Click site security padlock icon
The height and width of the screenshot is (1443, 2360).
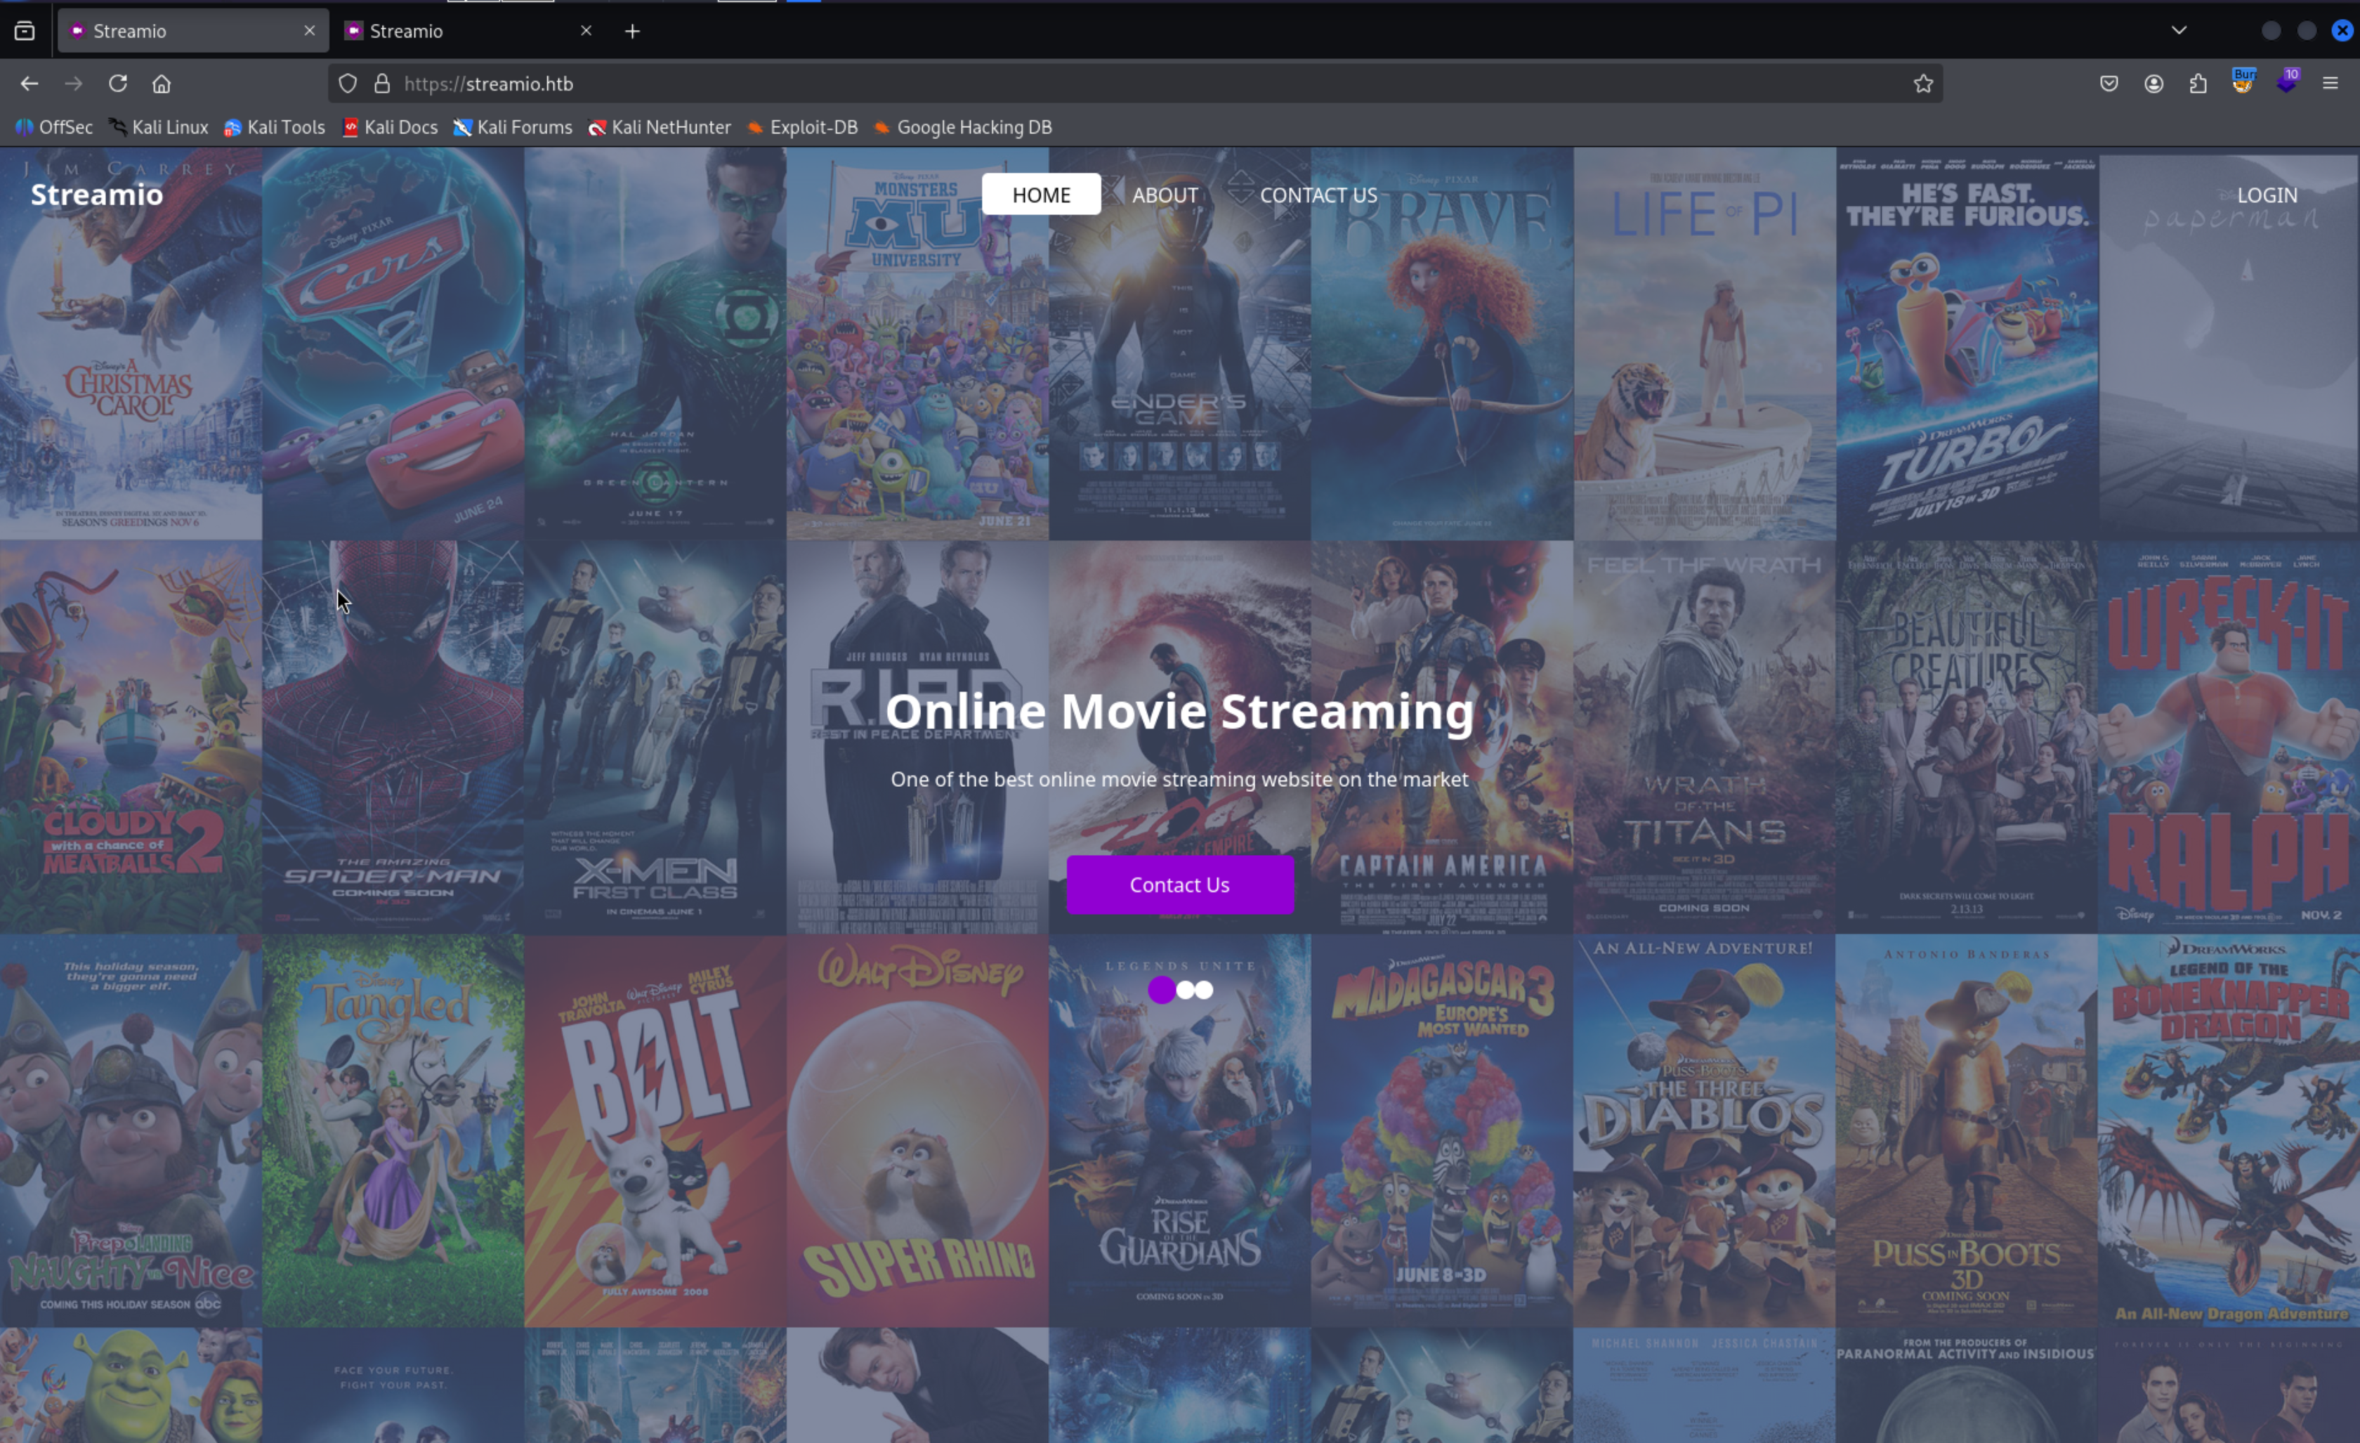(382, 84)
